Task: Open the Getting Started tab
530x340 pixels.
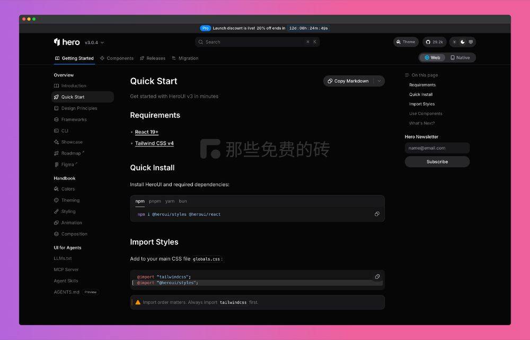Action: 74,58
